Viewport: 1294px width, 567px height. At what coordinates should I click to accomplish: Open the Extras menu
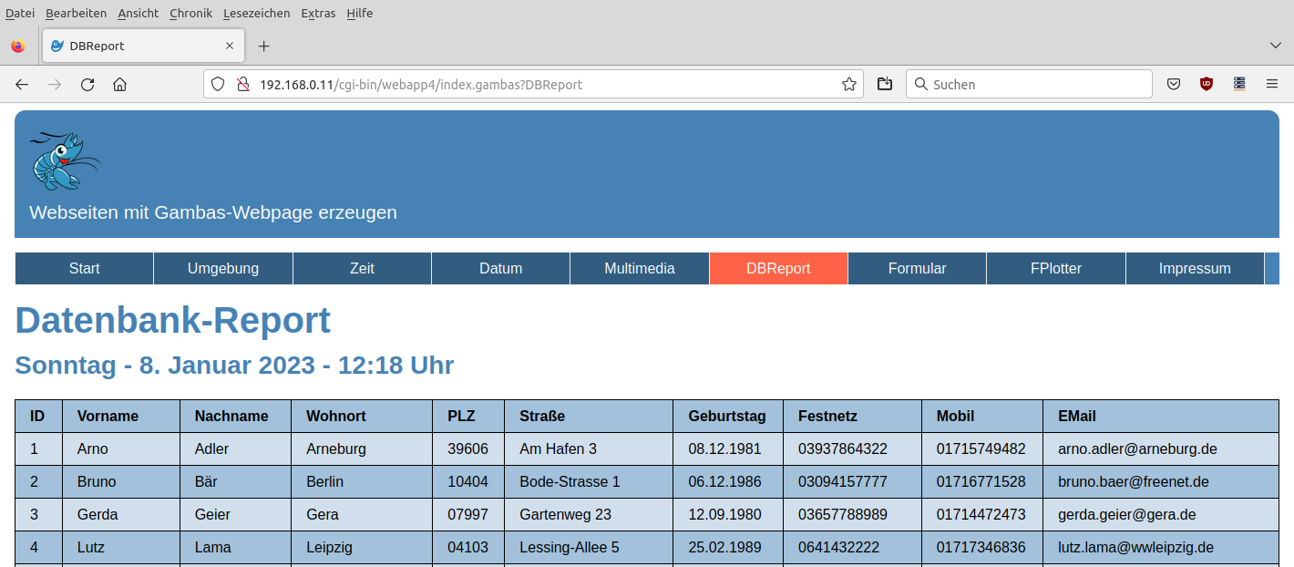point(318,14)
